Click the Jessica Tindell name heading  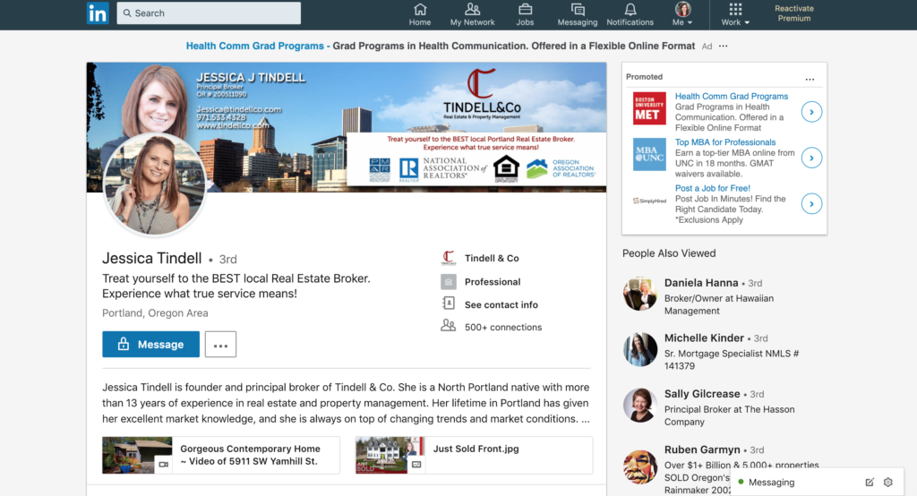click(x=152, y=258)
